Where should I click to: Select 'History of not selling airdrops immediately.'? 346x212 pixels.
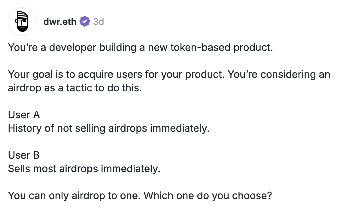(108, 128)
